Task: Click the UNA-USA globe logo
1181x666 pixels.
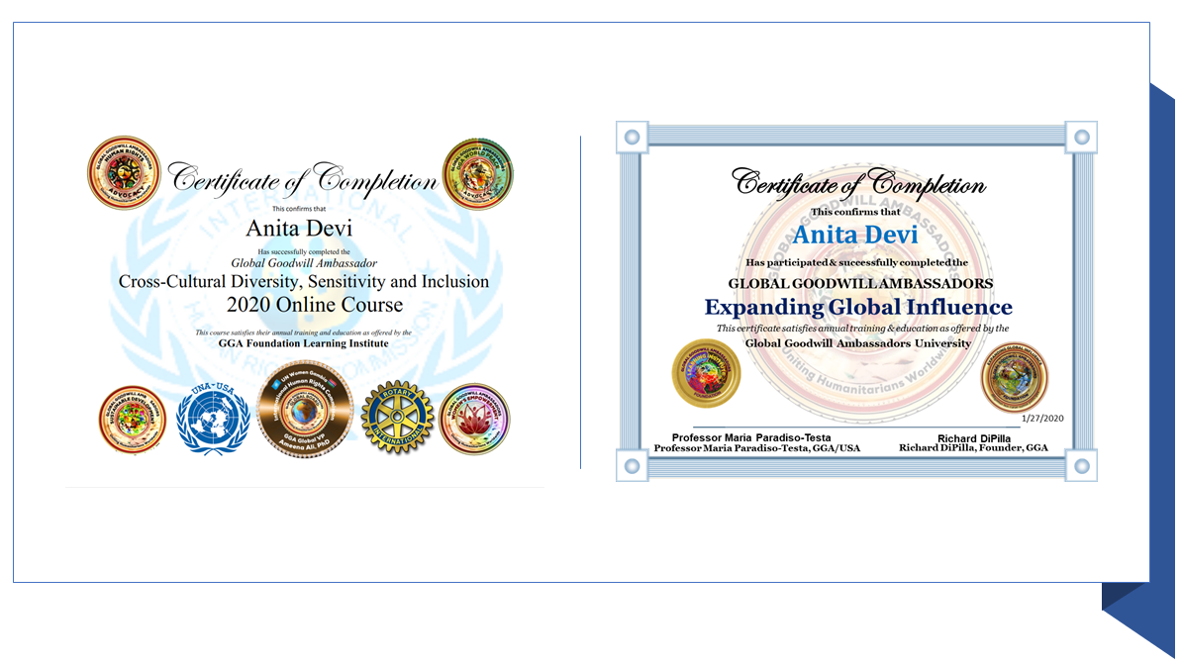Action: [213, 419]
